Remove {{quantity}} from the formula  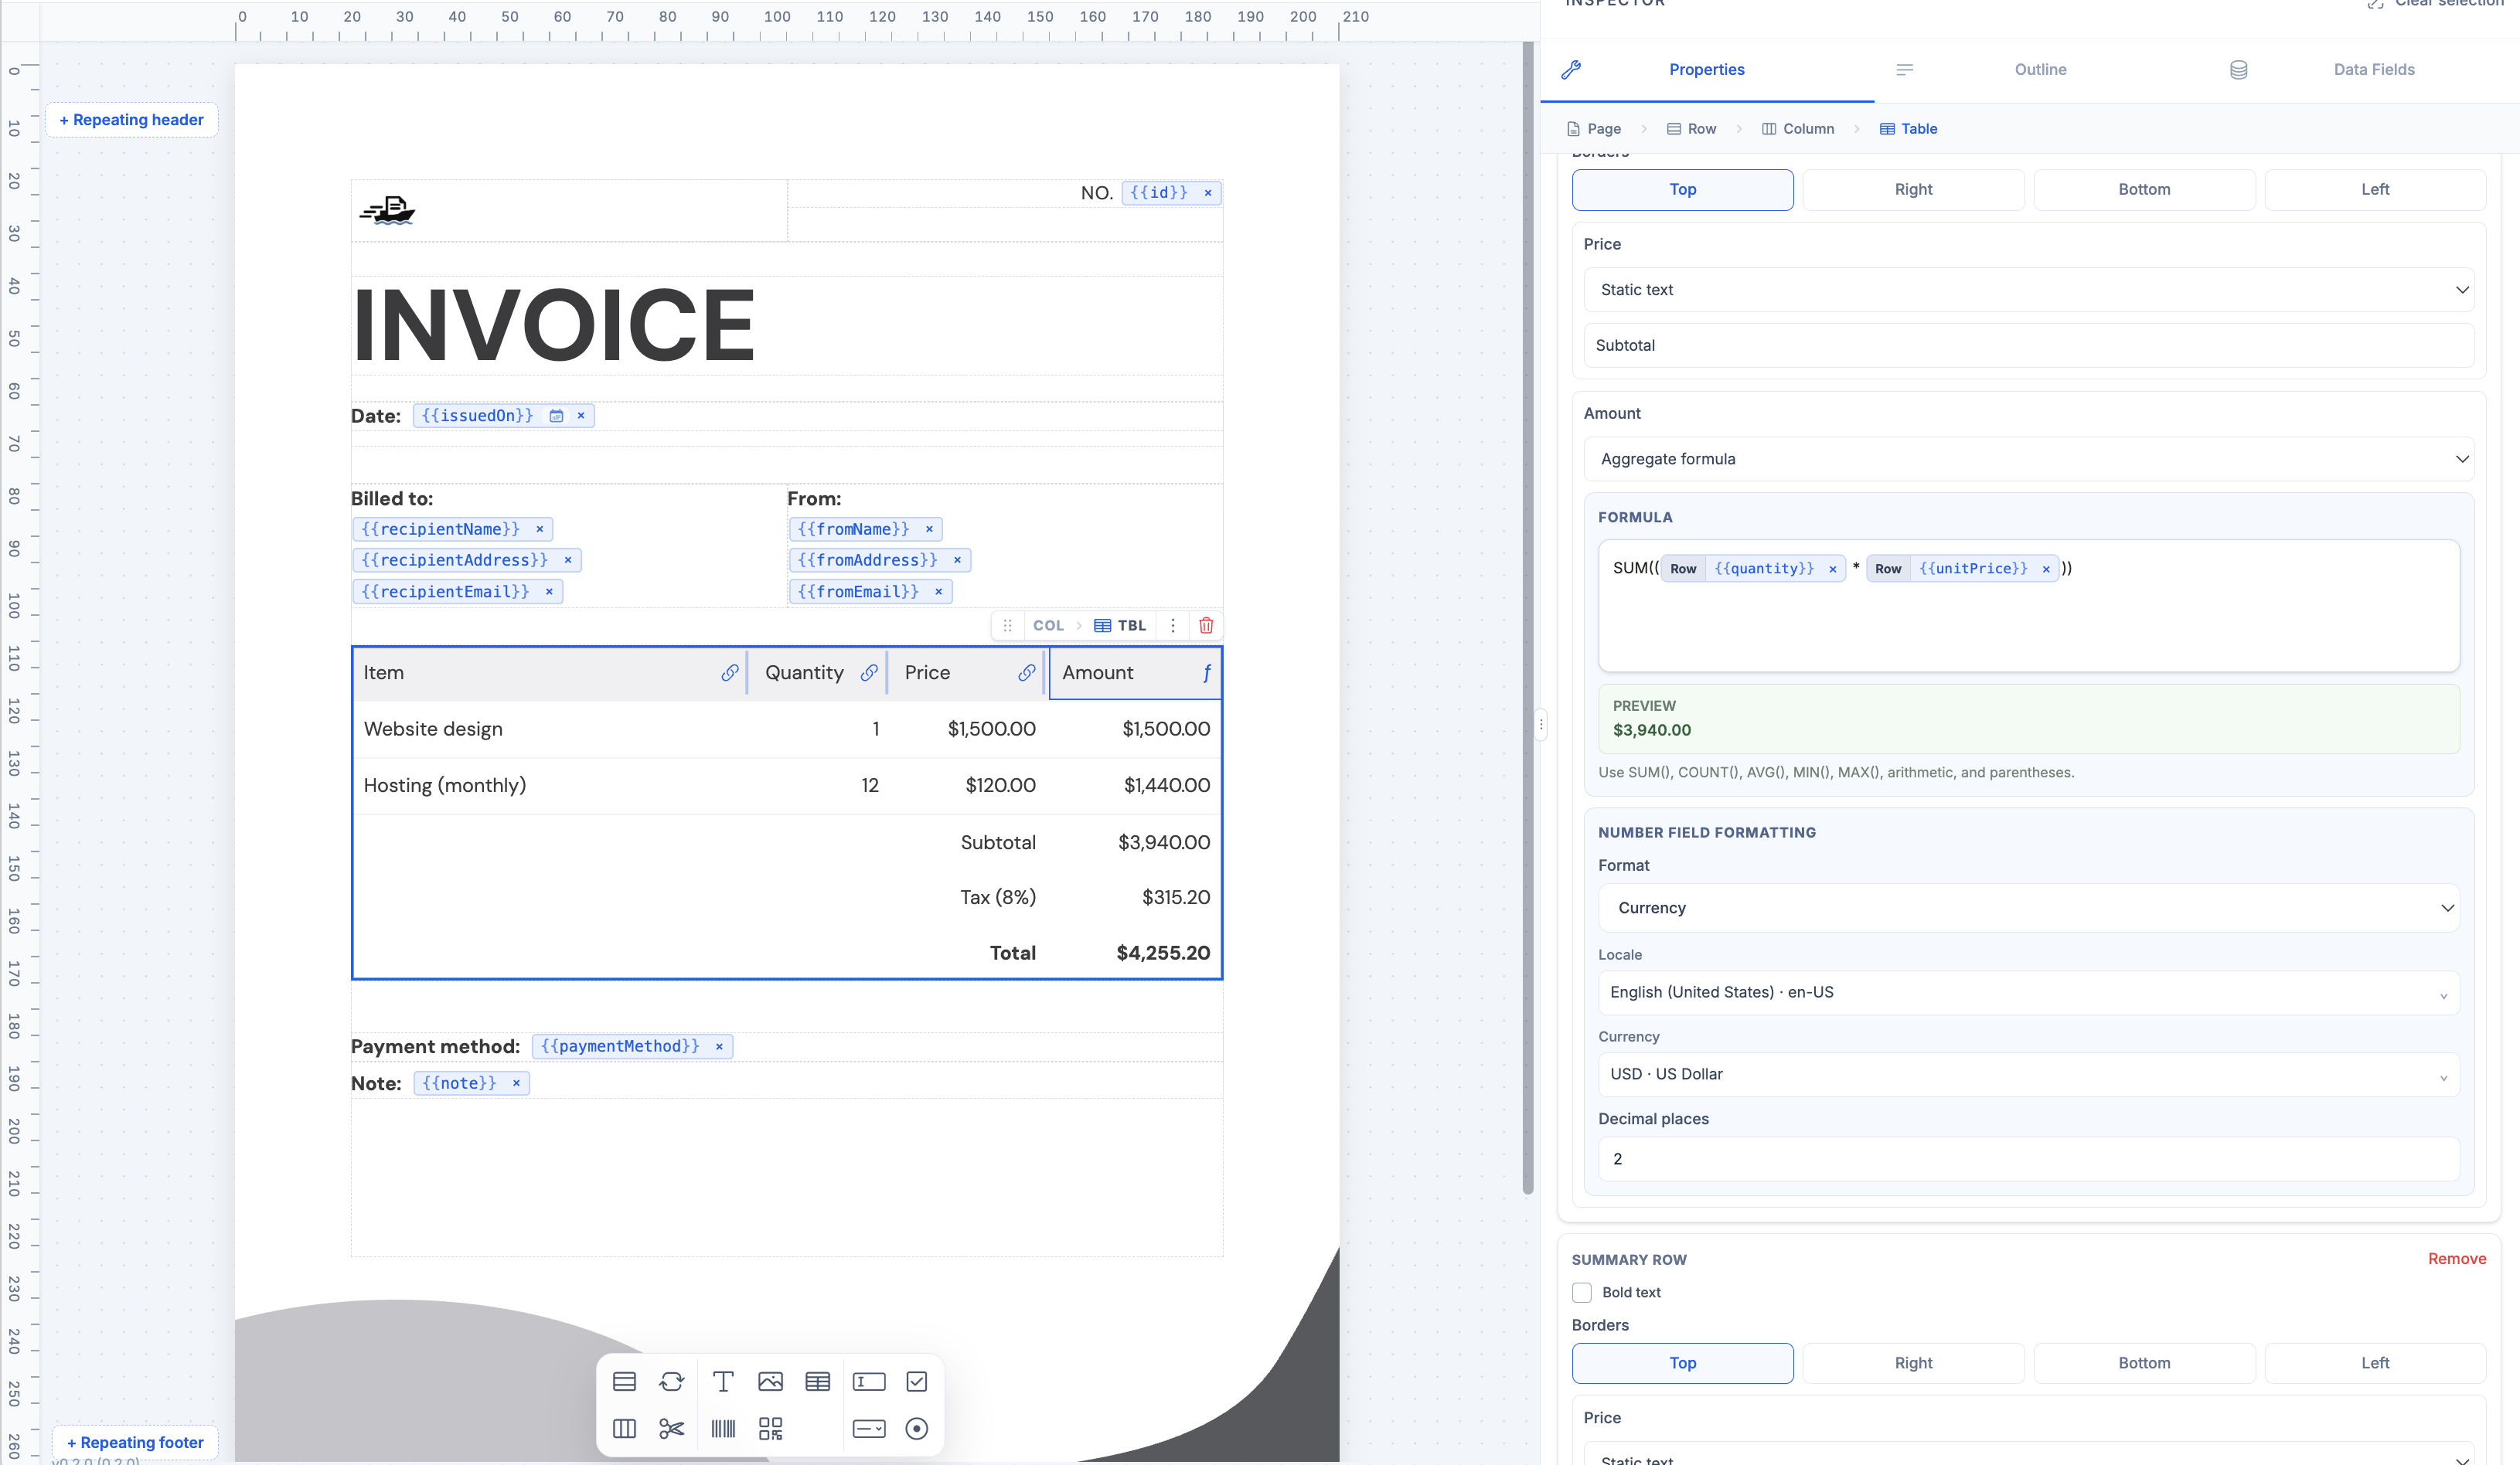tap(1833, 569)
